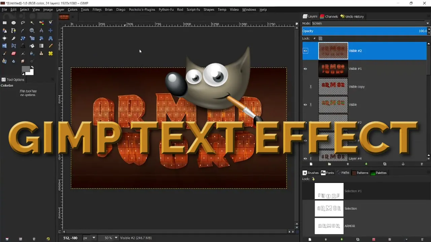Click path to selection red icon
The width and height of the screenshot is (431, 242).
(x=374, y=239)
